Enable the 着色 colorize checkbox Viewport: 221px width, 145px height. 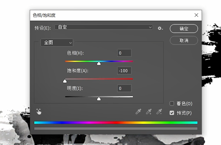coord(172,104)
